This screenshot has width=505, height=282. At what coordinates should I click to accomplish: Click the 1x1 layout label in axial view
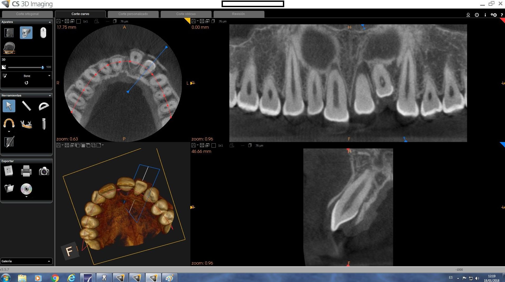(x=85, y=21)
